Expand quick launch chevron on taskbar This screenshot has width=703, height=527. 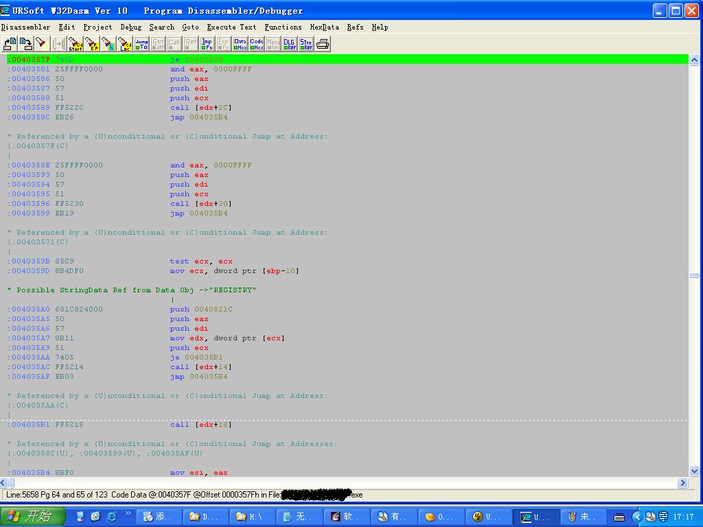pyautogui.click(x=128, y=513)
